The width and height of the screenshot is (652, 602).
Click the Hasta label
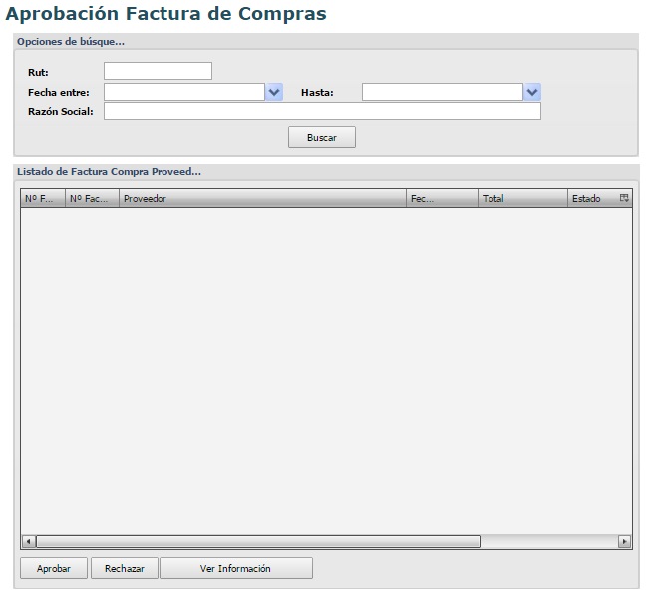pos(317,93)
